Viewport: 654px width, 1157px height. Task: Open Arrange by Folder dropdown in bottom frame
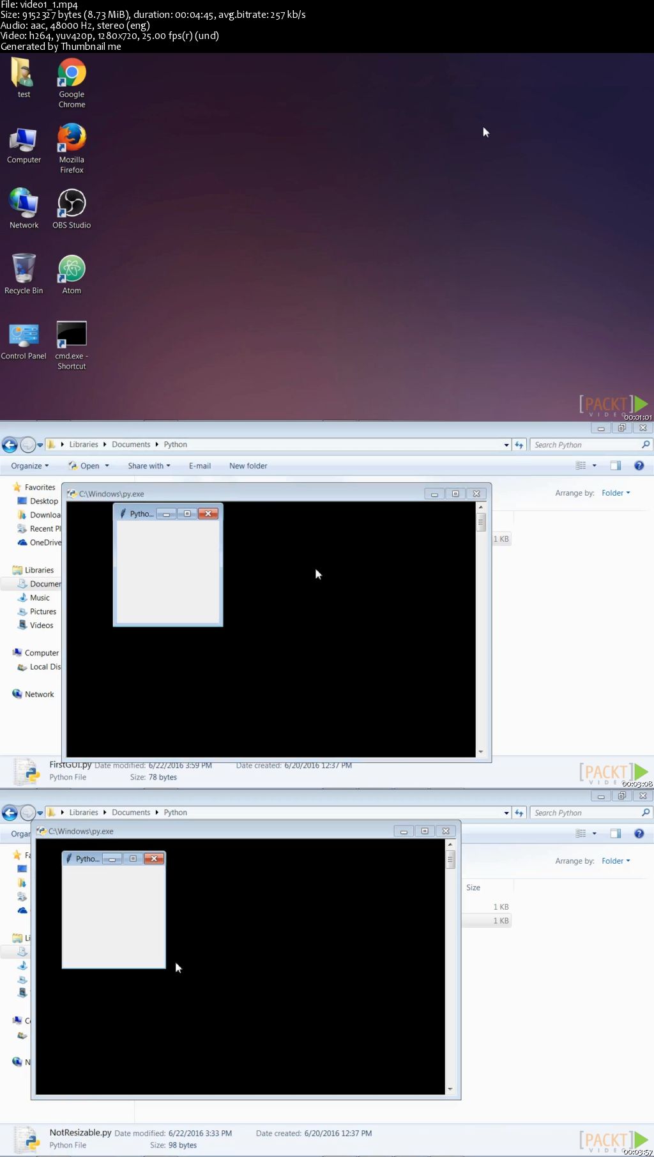tap(616, 861)
